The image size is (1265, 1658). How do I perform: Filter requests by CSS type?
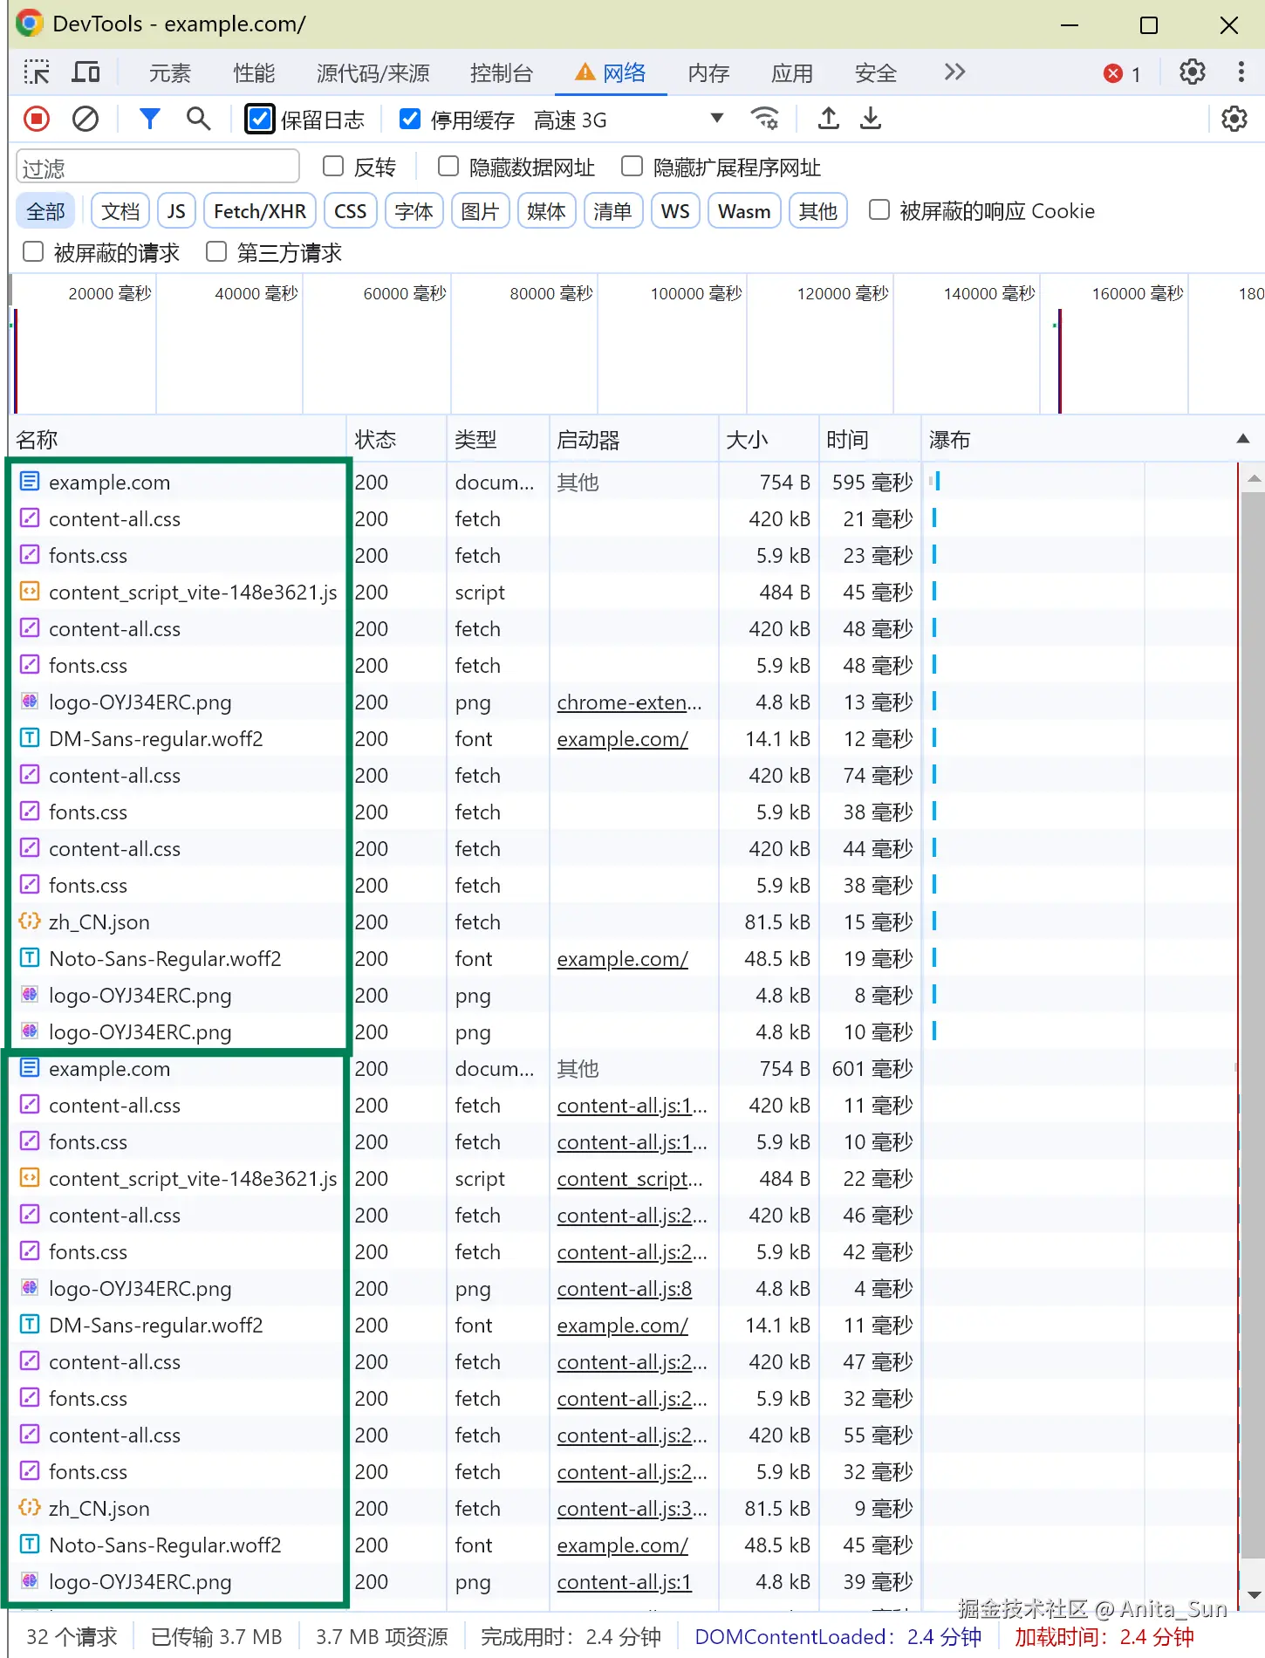point(351,211)
